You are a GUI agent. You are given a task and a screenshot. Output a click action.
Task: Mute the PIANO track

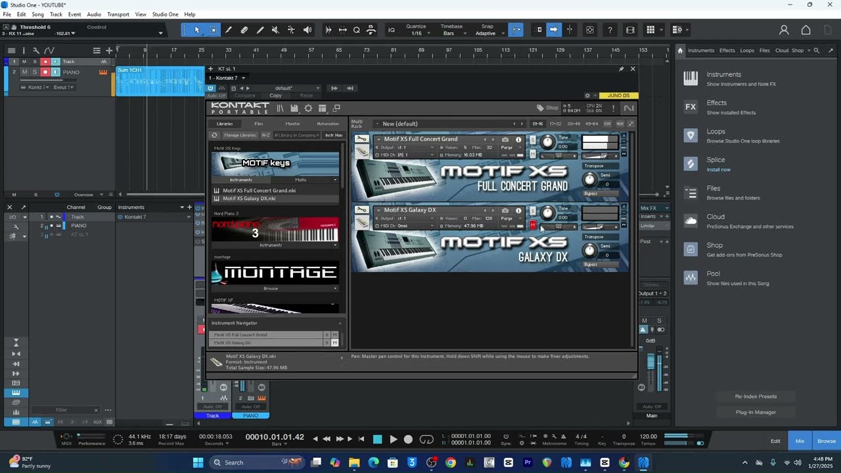click(24, 72)
